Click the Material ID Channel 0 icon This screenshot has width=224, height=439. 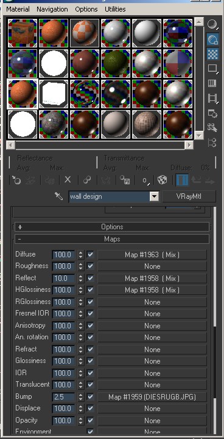[x=145, y=180]
